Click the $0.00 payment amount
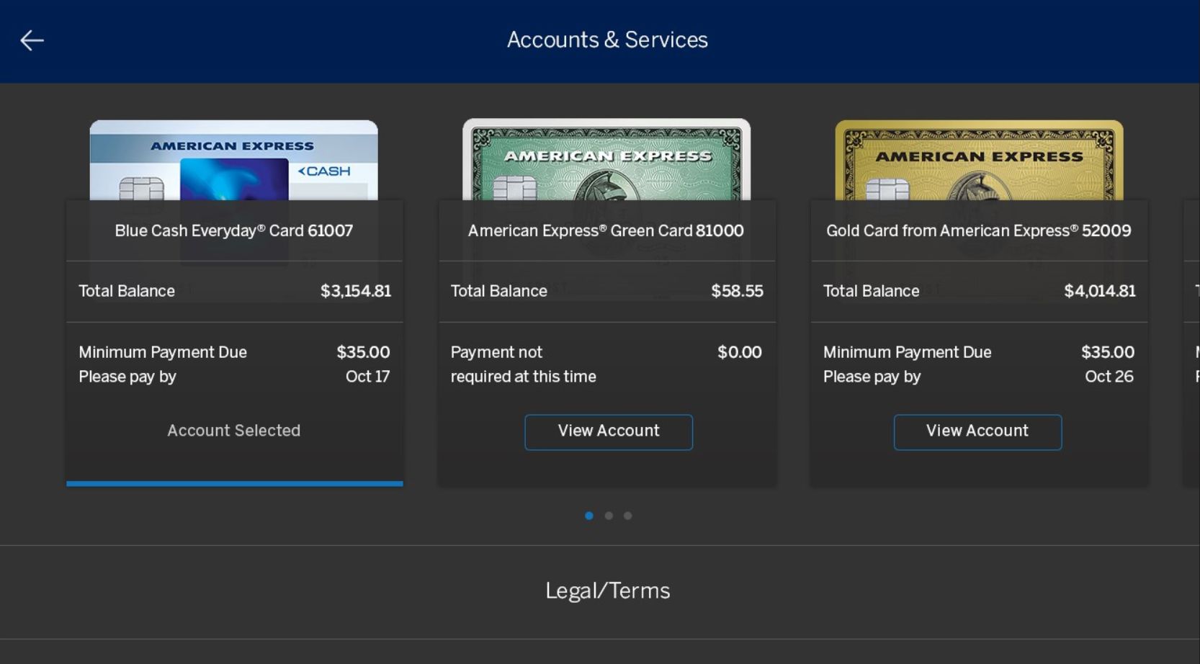1200x664 pixels. tap(740, 352)
